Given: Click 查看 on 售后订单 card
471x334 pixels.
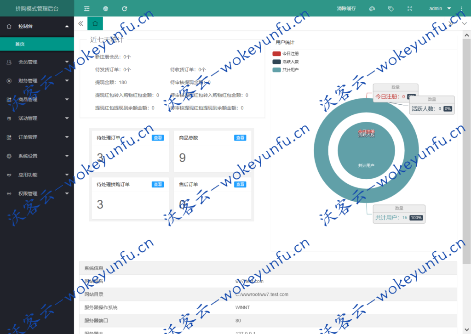Looking at the screenshot, I should click(240, 184).
